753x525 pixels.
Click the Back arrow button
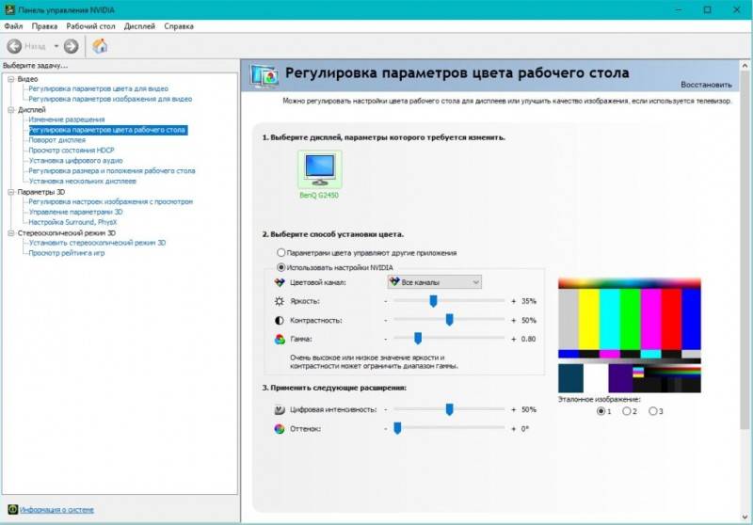tap(14, 46)
